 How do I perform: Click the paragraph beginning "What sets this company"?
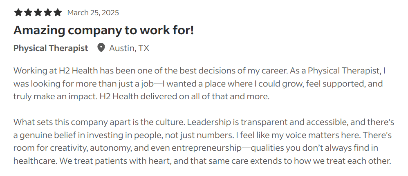point(203,141)
